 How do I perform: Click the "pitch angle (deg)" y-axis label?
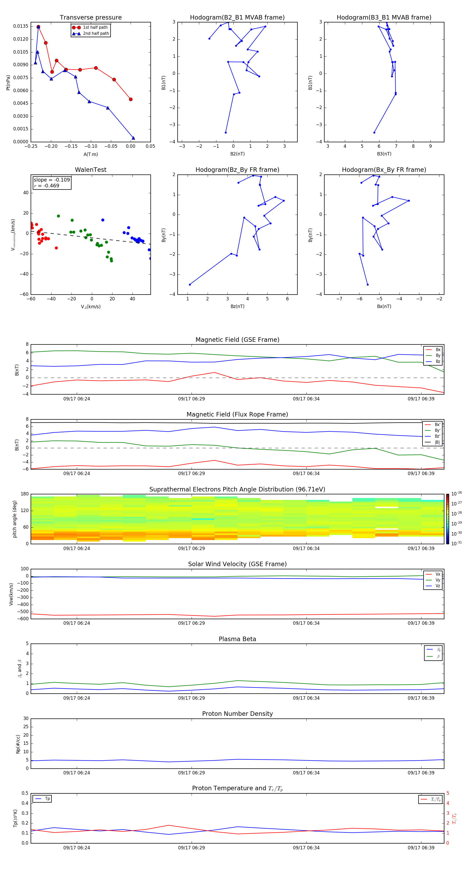[15, 519]
